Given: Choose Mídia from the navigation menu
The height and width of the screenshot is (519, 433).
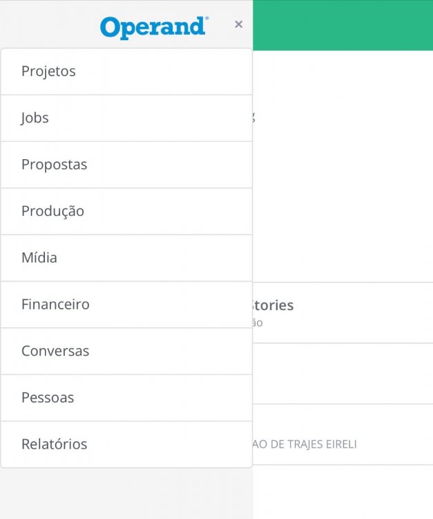Looking at the screenshot, I should [126, 257].
